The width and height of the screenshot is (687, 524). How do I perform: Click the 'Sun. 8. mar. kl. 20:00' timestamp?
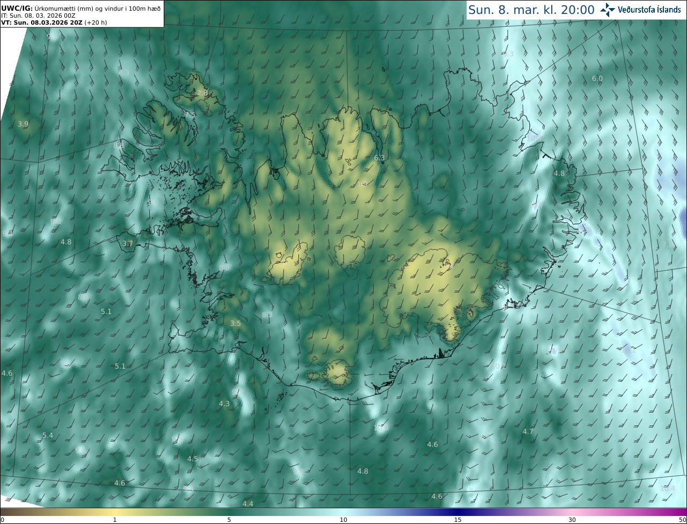pyautogui.click(x=531, y=10)
